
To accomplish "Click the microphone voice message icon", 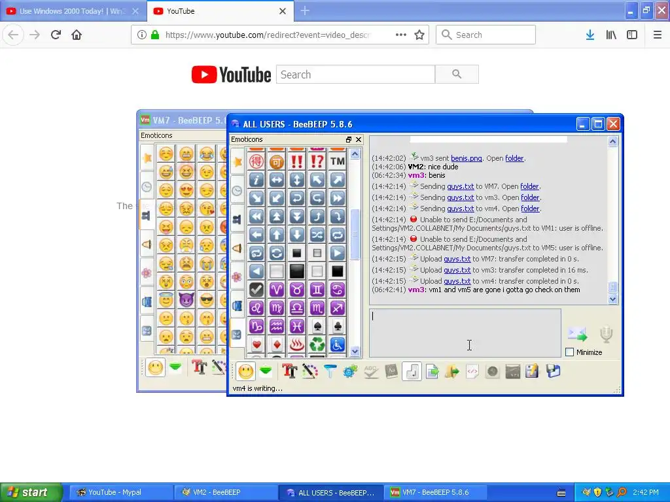I will tap(606, 334).
